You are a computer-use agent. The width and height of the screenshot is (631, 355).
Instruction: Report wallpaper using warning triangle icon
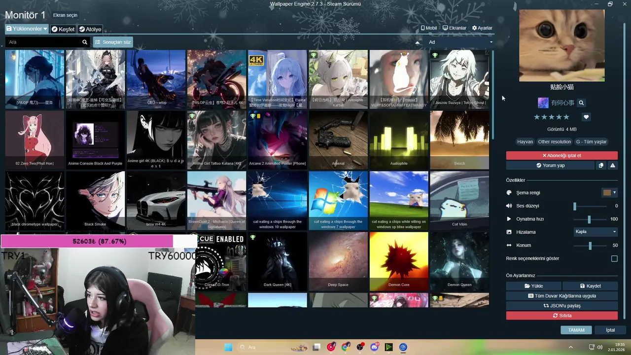point(613,165)
